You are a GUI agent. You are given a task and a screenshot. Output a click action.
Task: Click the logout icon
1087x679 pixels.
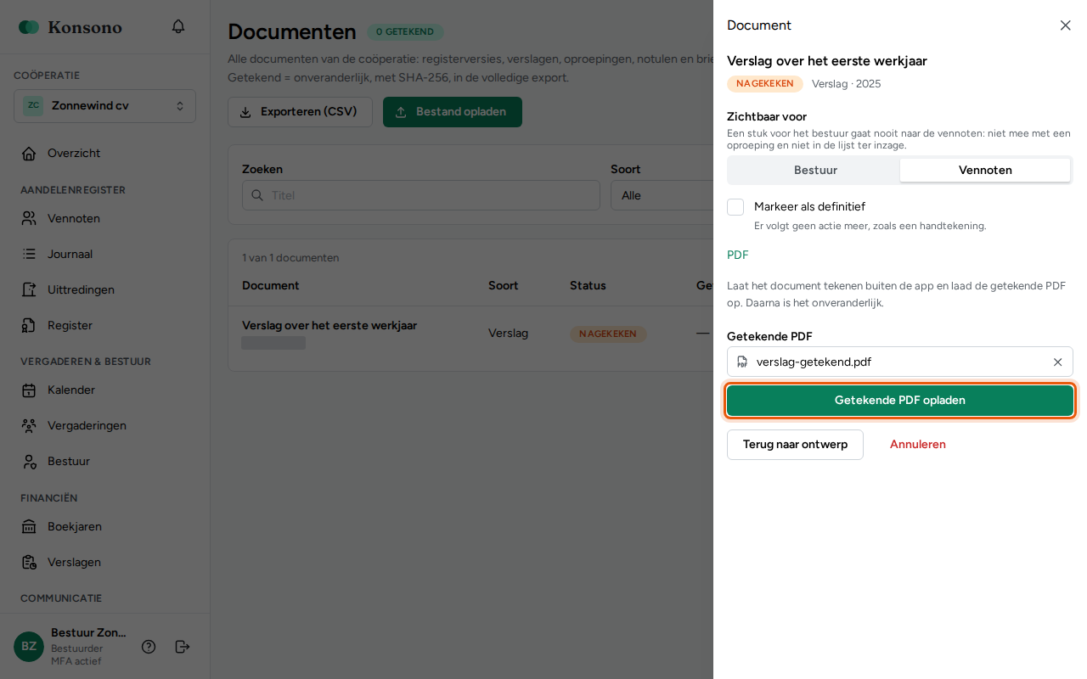tap(183, 647)
